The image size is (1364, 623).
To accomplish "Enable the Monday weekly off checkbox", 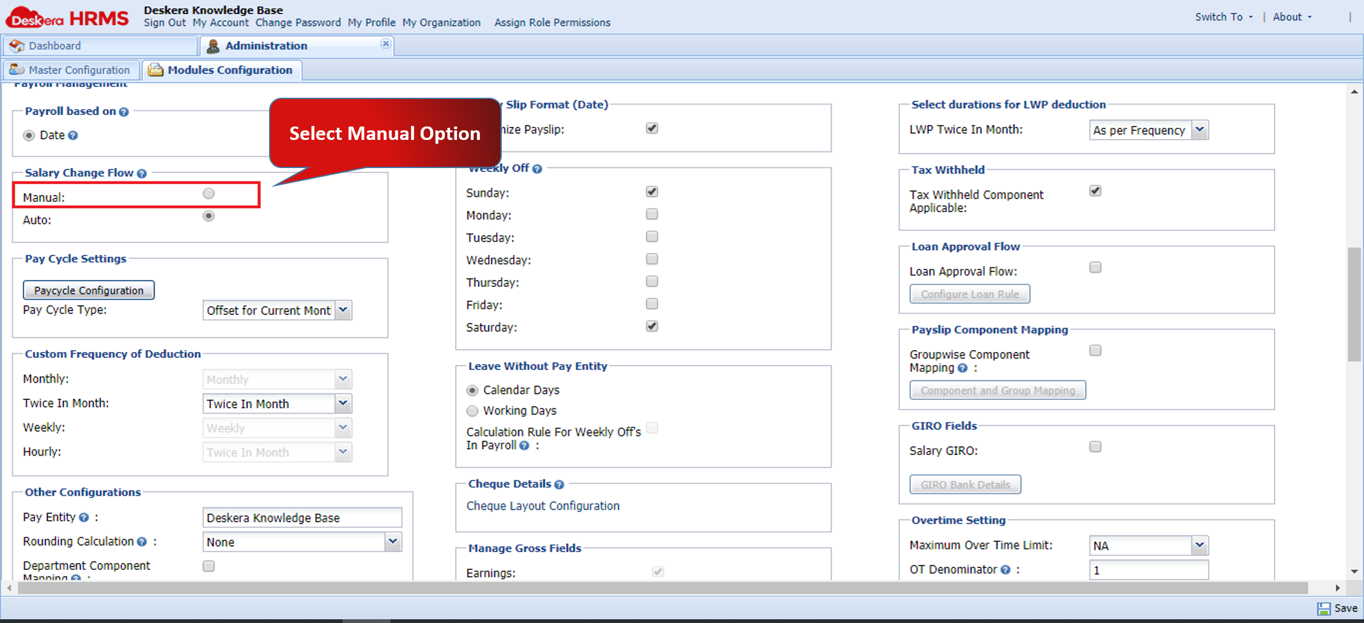I will click(x=651, y=214).
